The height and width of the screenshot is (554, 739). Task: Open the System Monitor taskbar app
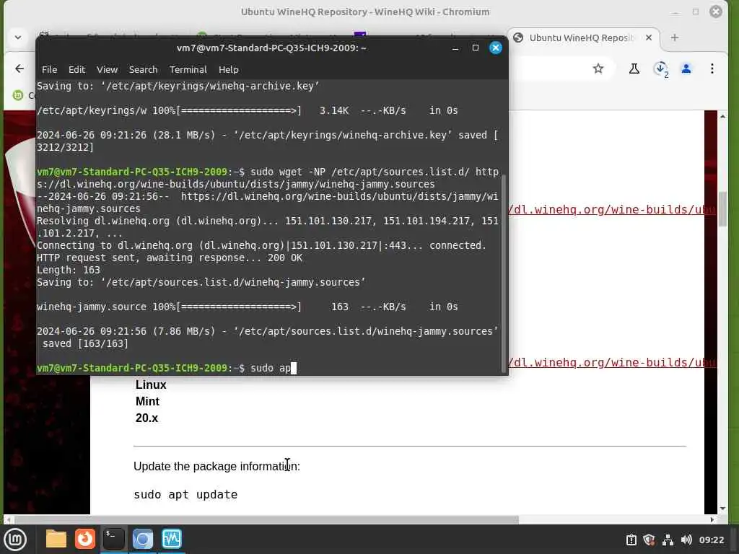172,539
